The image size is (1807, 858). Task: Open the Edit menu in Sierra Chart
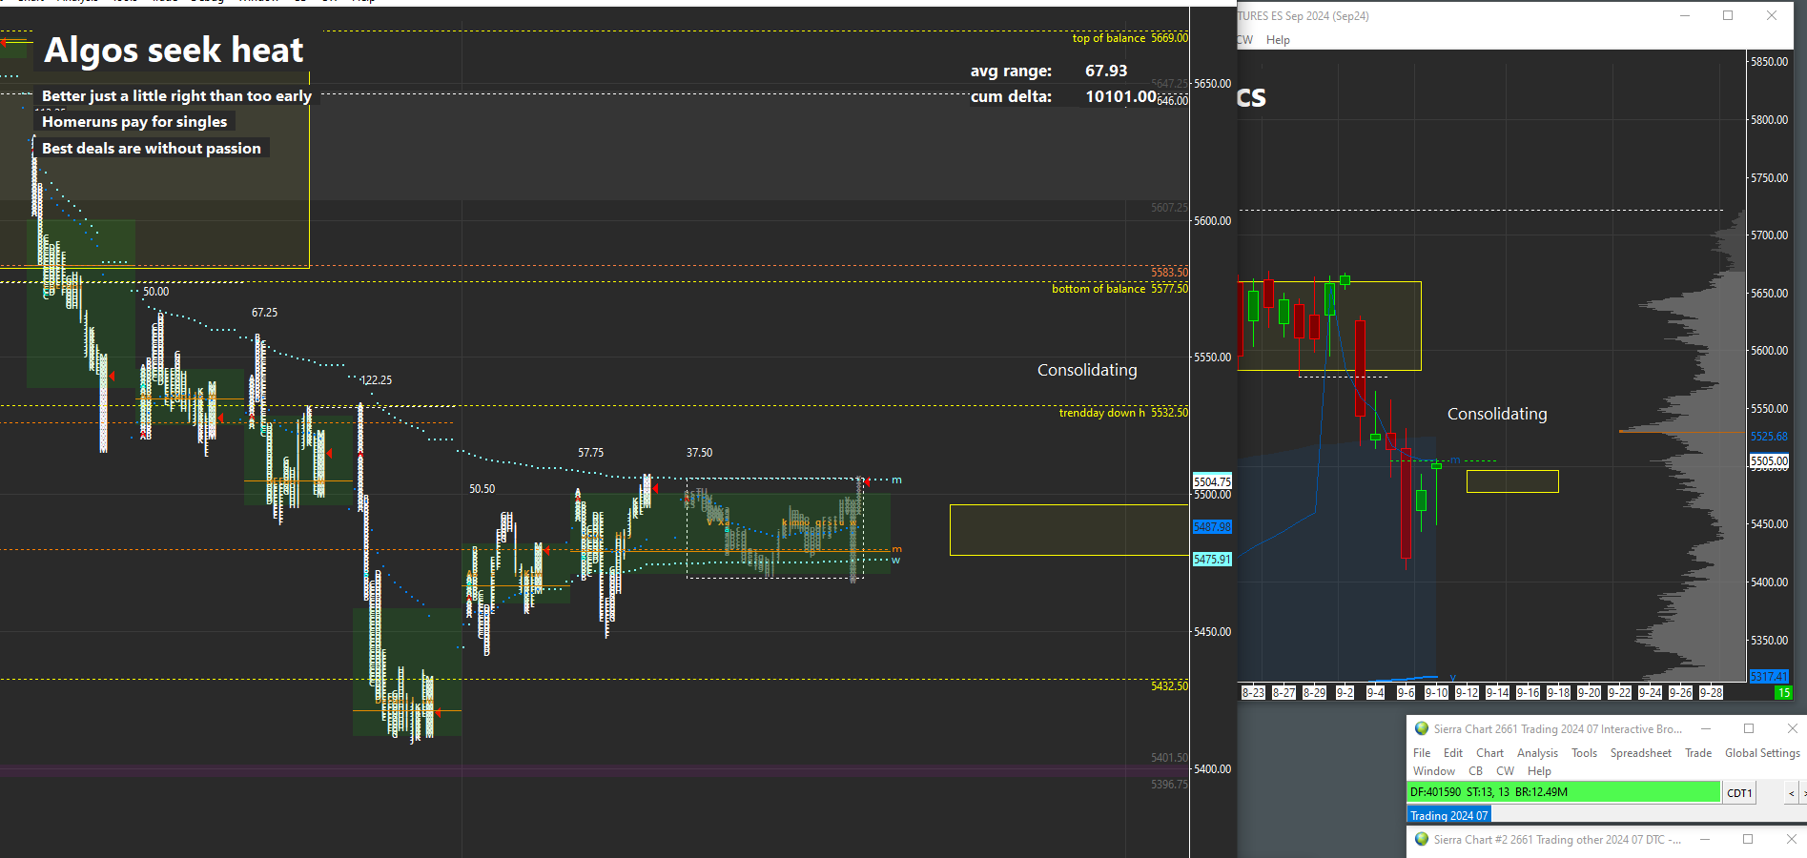[1453, 753]
